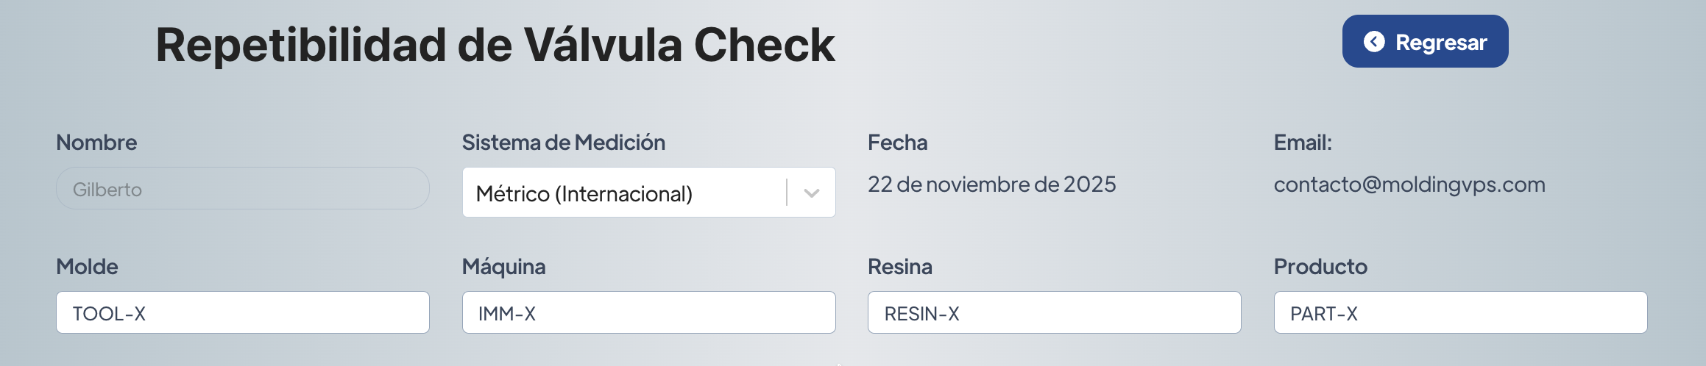Select the Máquina field containing IMM-X
Screen dimensions: 1706x366
(648, 313)
